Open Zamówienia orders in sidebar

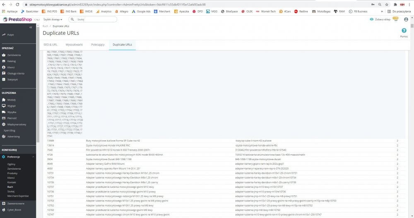click(14, 55)
